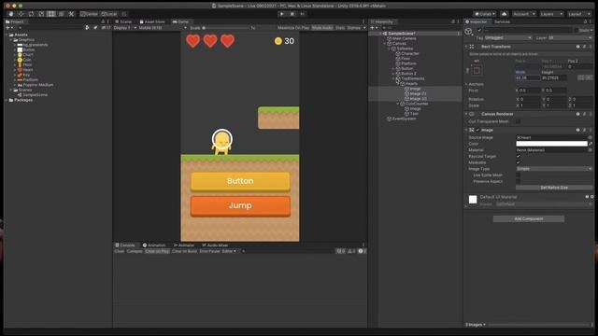The height and width of the screenshot is (336, 598).
Task: Open the Account dropdown
Action: click(524, 14)
